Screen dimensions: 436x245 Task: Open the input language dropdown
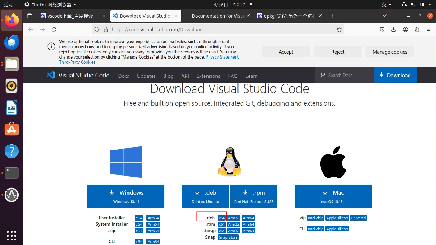point(386,4)
